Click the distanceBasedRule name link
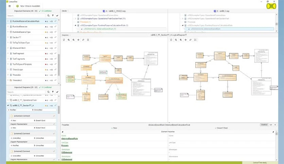The image size is (284, 164). pos(70,139)
